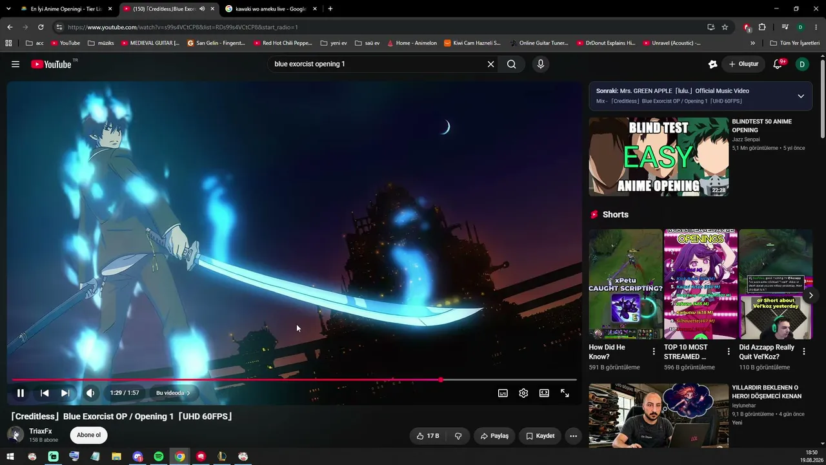826x465 pixels.
Task: Open the Oluştur create menu
Action: pyautogui.click(x=743, y=64)
